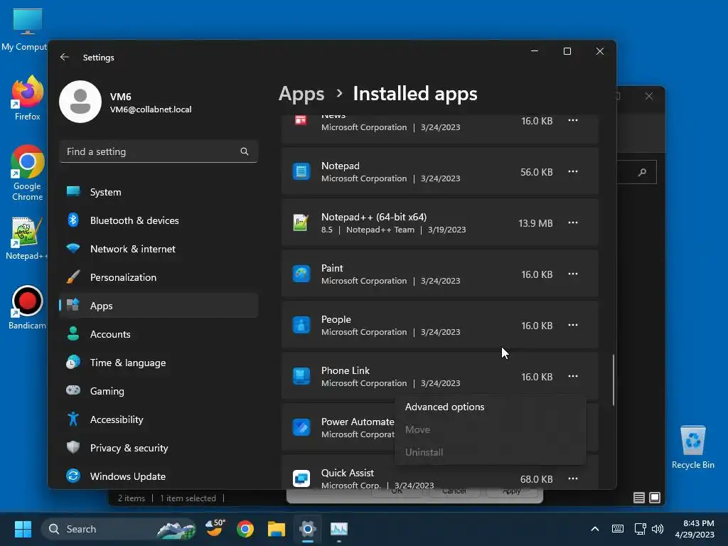Screen dimensions: 728x546
Task: Click the search magnifier in Find a setting
Action: (x=245, y=151)
